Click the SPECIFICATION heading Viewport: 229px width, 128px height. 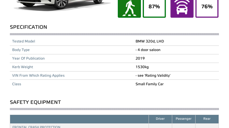pos(29,27)
